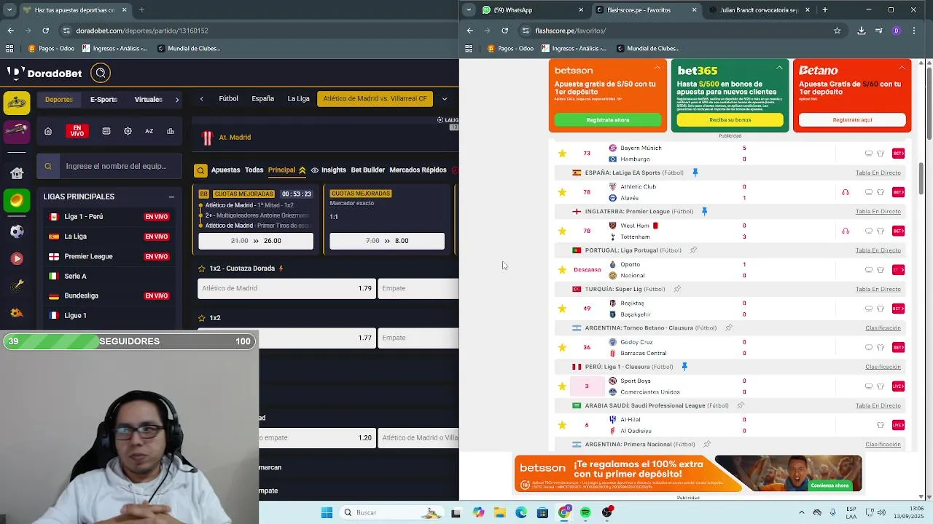Switch to Todas markets tab
This screenshot has height=524, width=933.
point(254,170)
